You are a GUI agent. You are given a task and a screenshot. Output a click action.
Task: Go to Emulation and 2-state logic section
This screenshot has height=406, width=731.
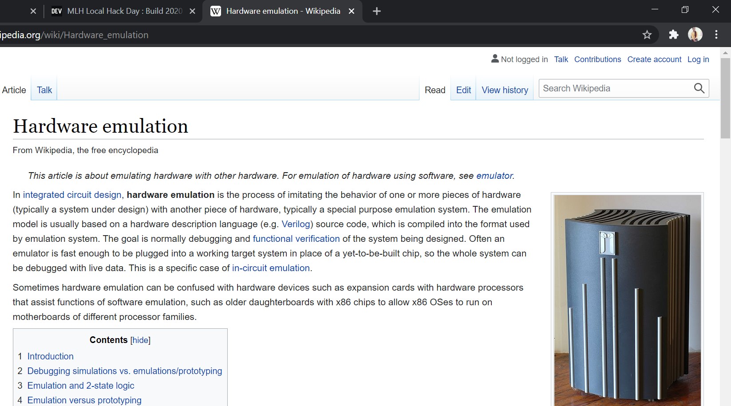[x=80, y=386]
